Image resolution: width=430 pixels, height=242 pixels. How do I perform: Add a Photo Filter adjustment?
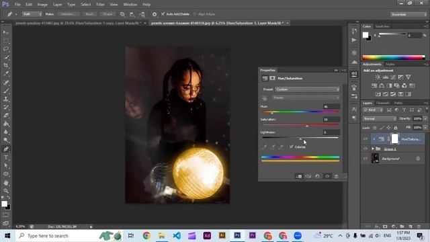(397, 85)
